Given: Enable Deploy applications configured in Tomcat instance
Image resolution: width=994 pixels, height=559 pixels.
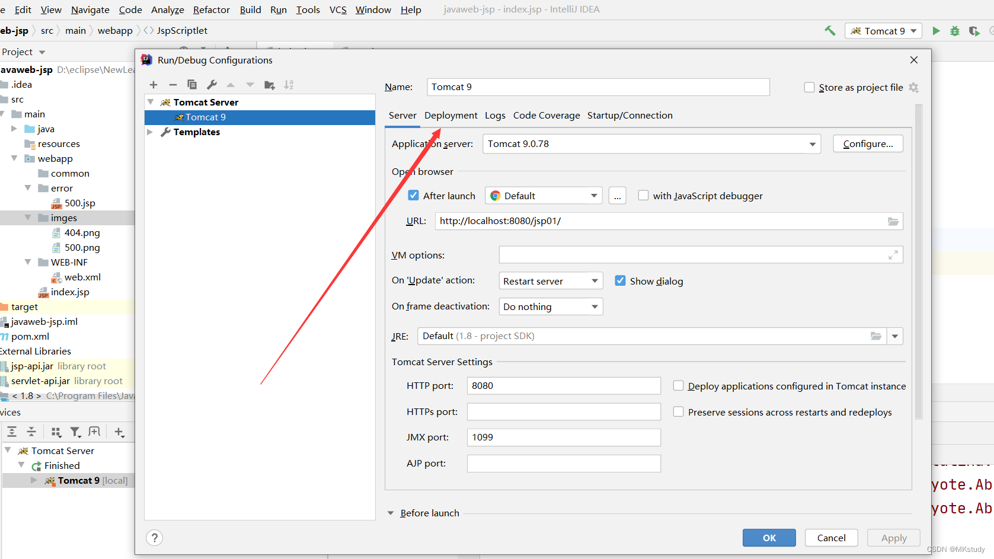Looking at the screenshot, I should (679, 385).
